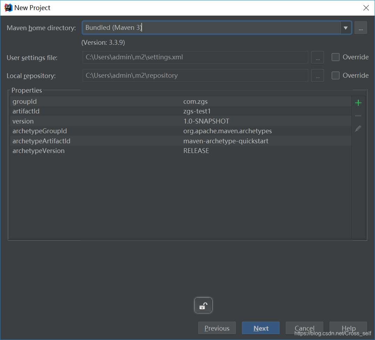Click the com.zgs value cell
Image resolution: width=375 pixels, height=340 pixels.
(195, 102)
